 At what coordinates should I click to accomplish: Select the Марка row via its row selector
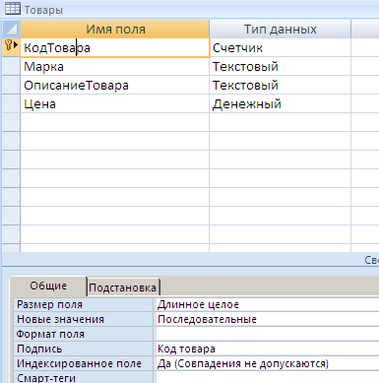11,67
